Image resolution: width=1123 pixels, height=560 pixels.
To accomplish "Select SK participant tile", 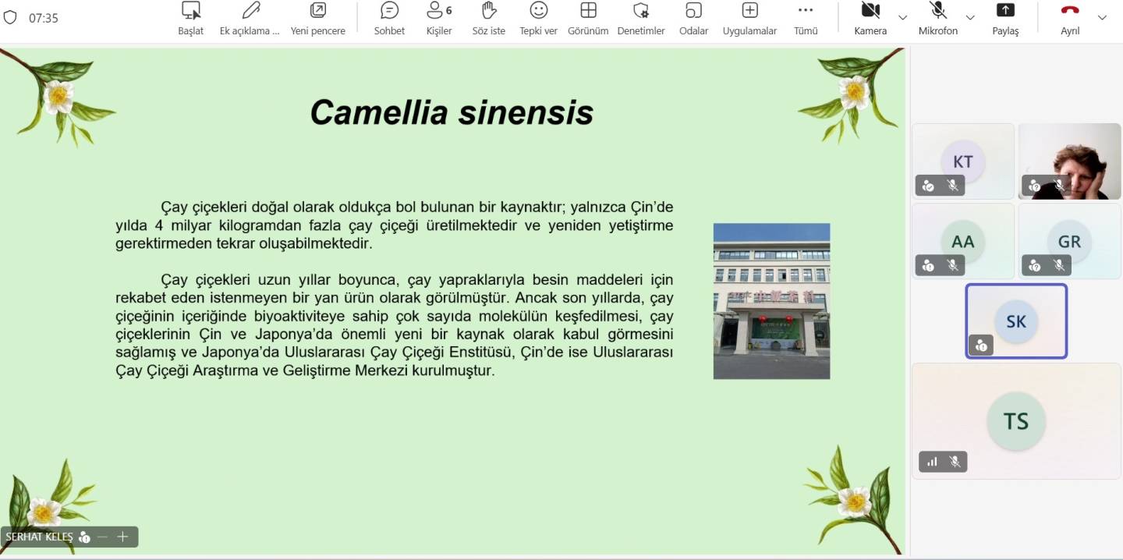I will pos(1016,321).
